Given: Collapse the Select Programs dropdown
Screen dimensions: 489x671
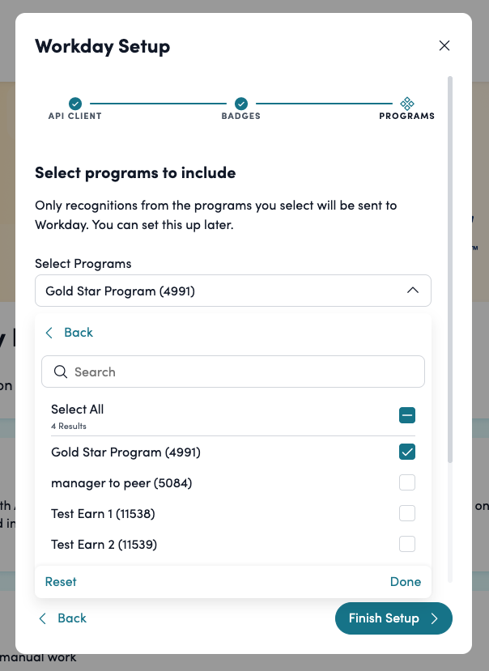Looking at the screenshot, I should pyautogui.click(x=412, y=291).
